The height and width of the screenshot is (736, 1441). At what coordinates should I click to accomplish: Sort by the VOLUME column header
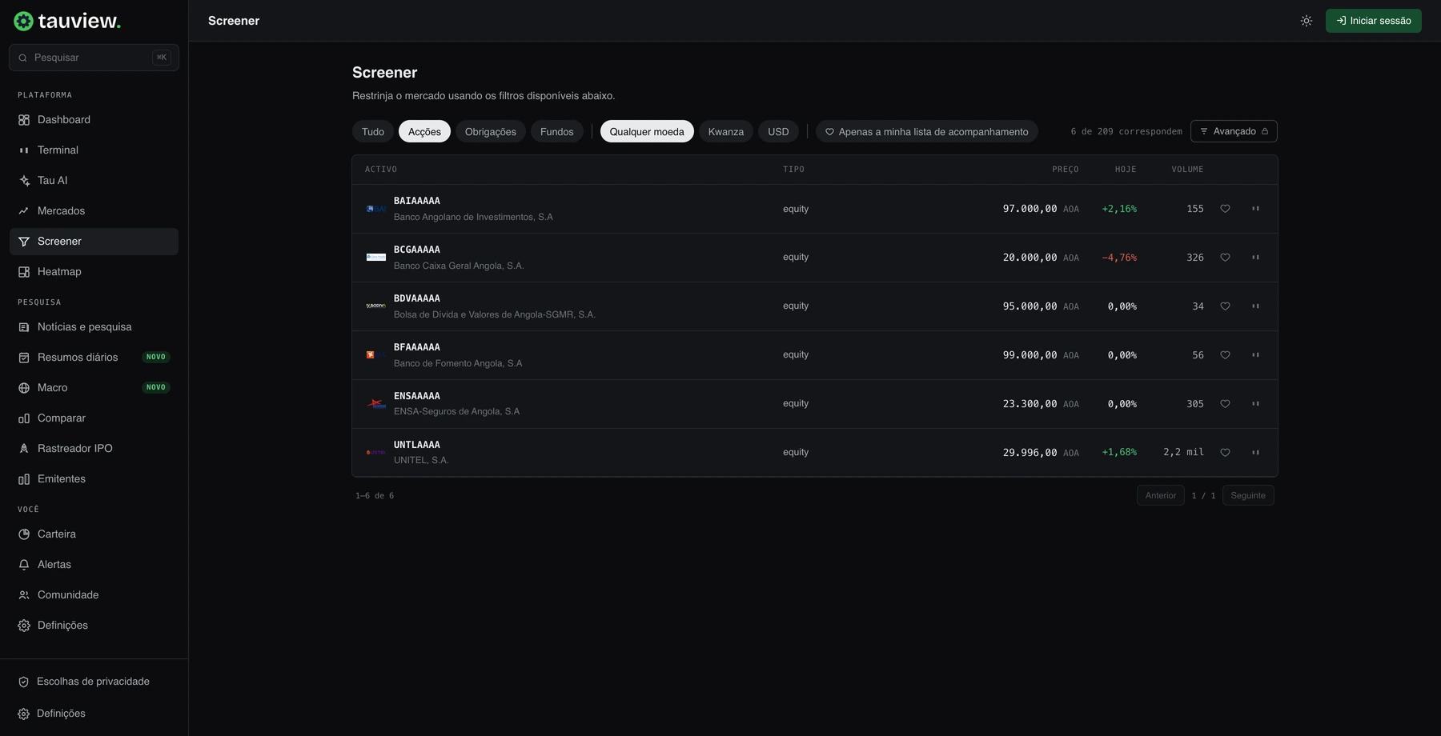tap(1187, 170)
